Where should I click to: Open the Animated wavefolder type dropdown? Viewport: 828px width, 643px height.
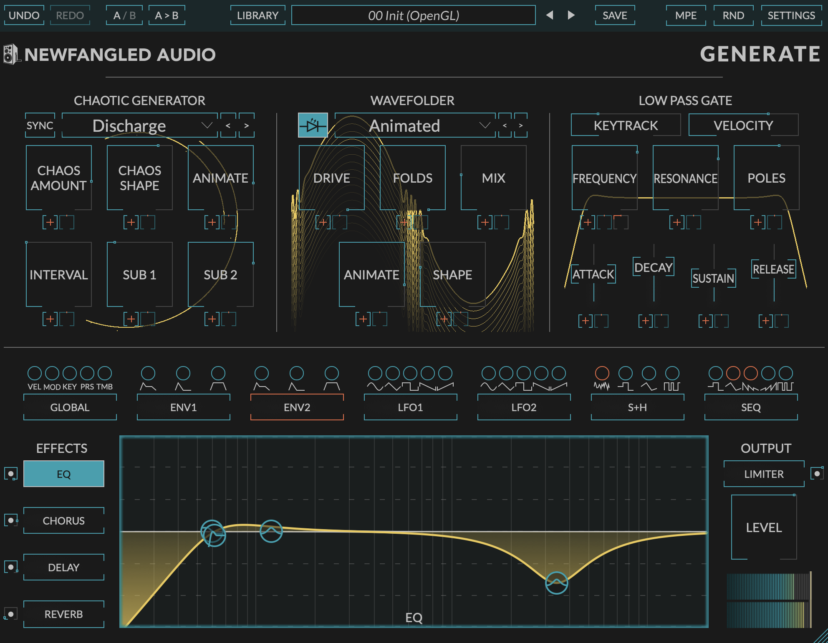pyautogui.click(x=415, y=125)
